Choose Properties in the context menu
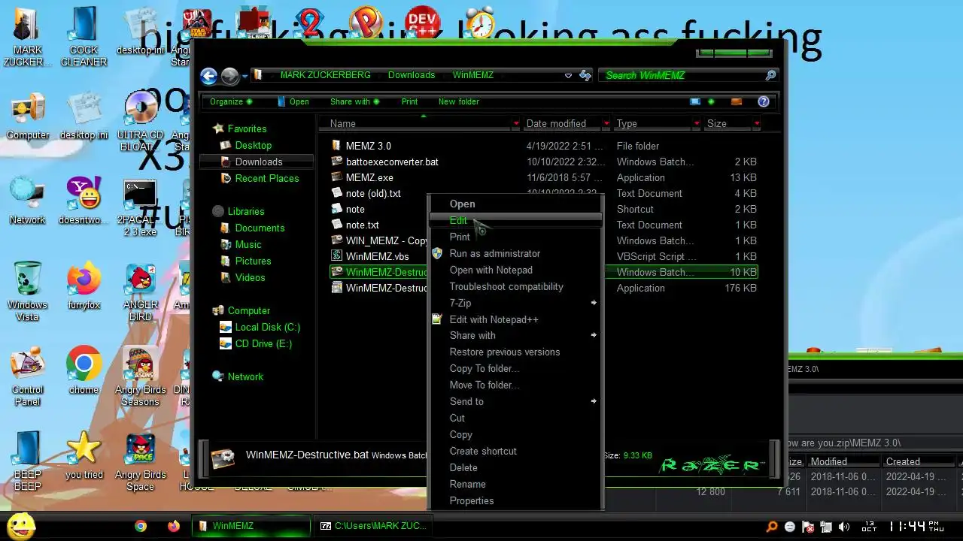 coord(515,500)
